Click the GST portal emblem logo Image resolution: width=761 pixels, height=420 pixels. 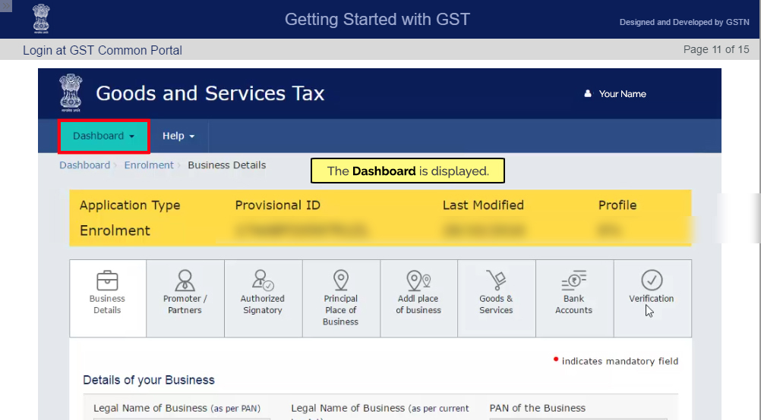click(x=71, y=93)
